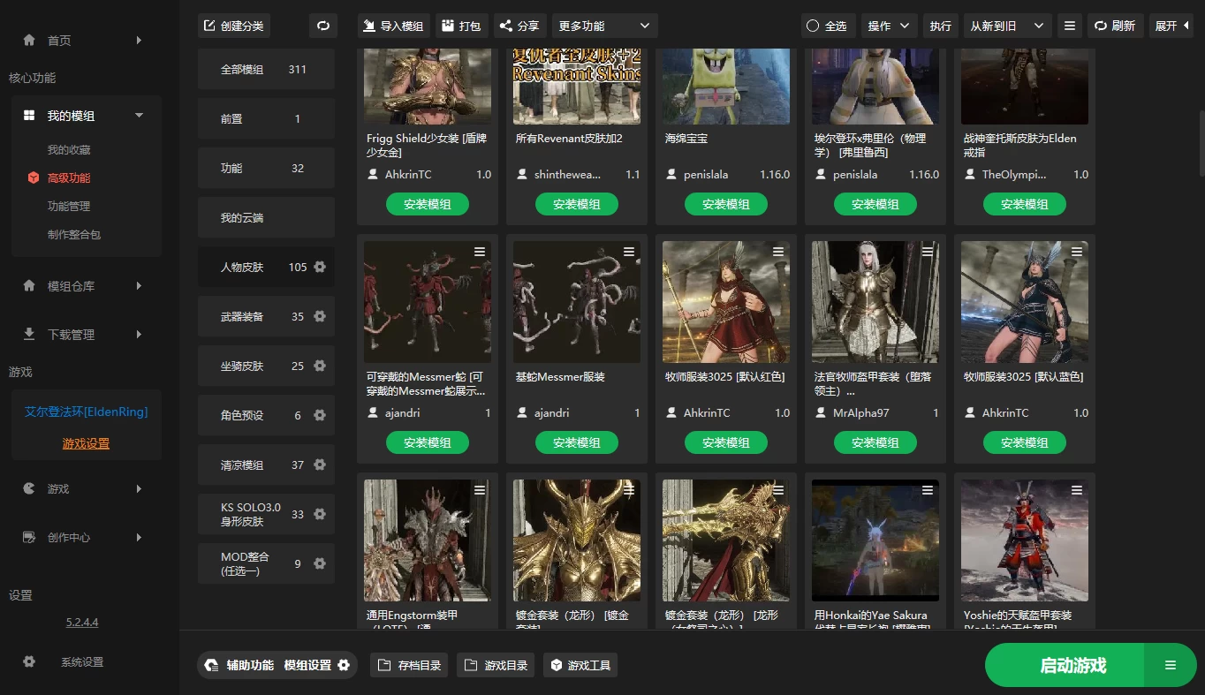Open the 清凉模组 category gear icon
1205x695 pixels.
coord(322,465)
